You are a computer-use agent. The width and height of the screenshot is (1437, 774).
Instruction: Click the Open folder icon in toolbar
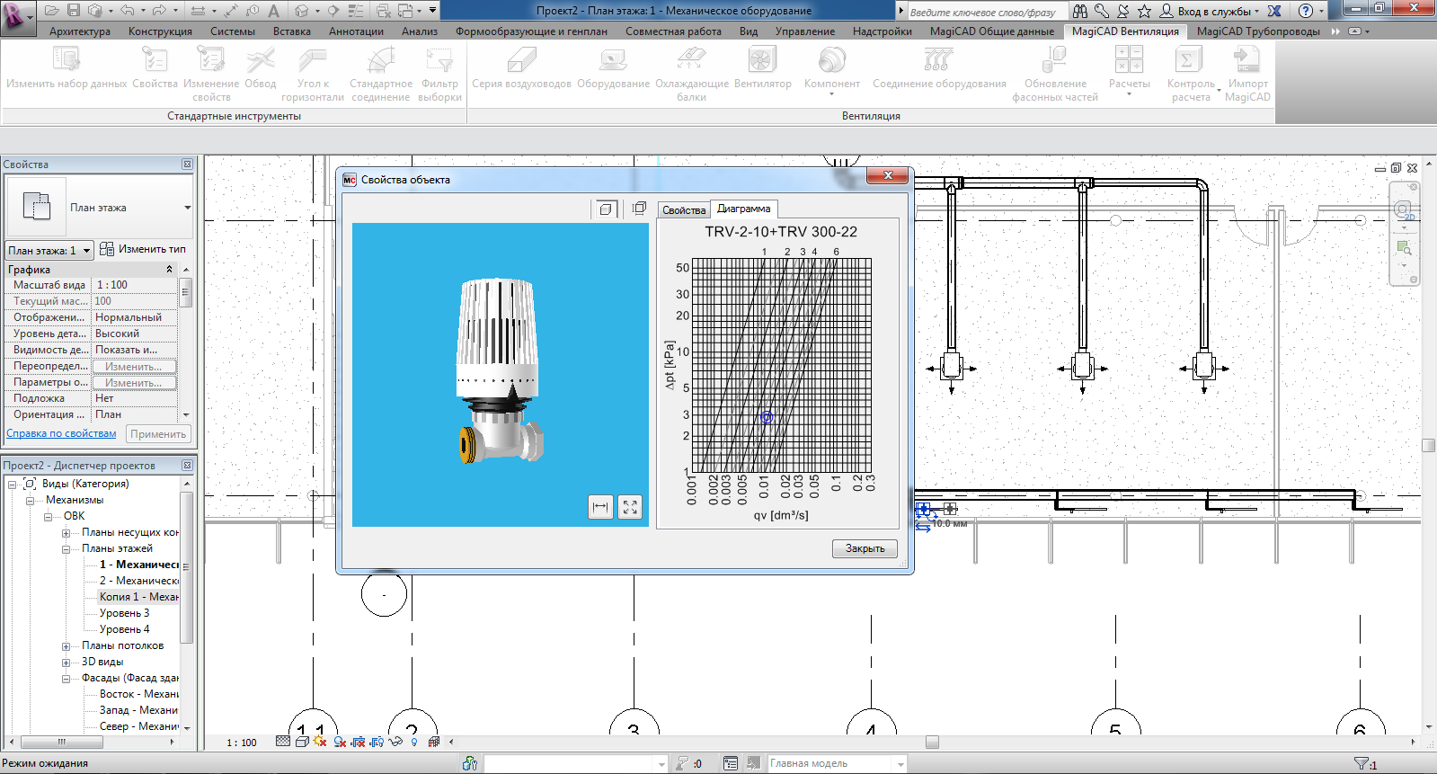click(51, 11)
